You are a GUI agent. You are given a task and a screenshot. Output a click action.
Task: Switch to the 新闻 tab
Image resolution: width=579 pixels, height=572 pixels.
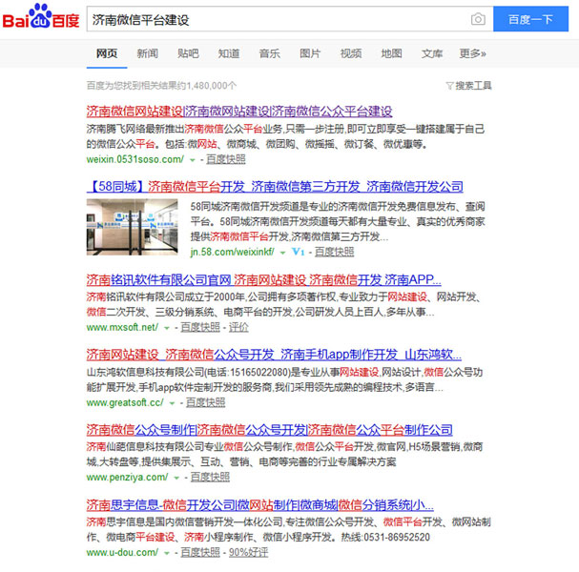[147, 54]
